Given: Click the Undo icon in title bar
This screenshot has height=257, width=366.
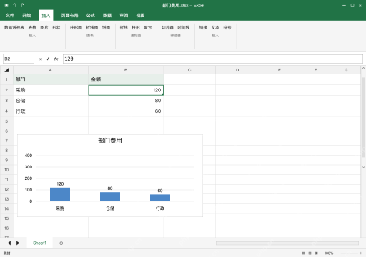Looking at the screenshot, I should tap(14, 5).
